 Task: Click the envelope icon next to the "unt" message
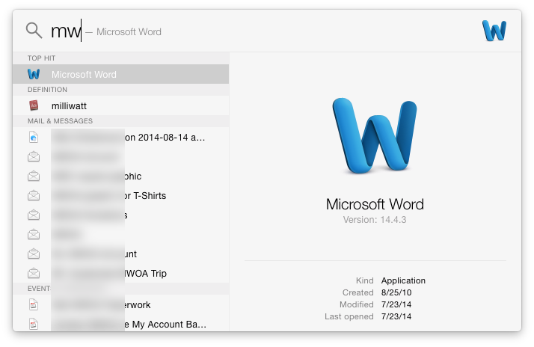[34, 254]
